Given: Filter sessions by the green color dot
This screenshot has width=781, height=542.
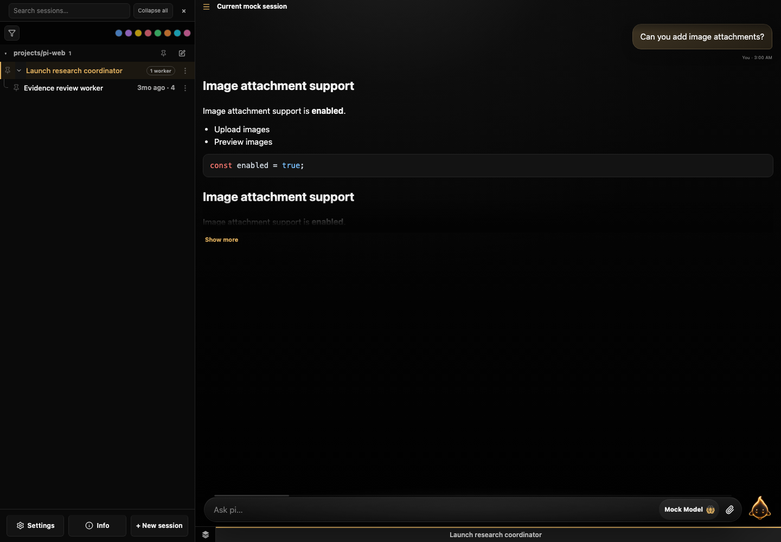Looking at the screenshot, I should point(158,33).
